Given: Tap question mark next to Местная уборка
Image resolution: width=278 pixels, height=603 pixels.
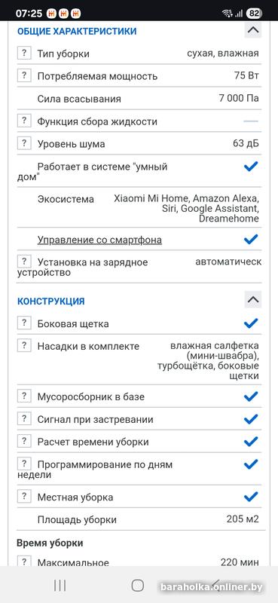Looking at the screenshot, I should pyautogui.click(x=24, y=496).
